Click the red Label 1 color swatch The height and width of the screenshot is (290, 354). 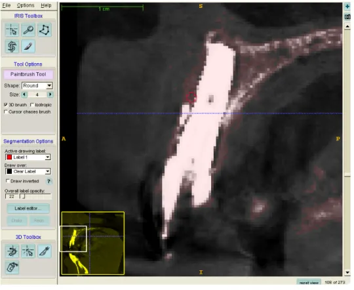pos(9,157)
